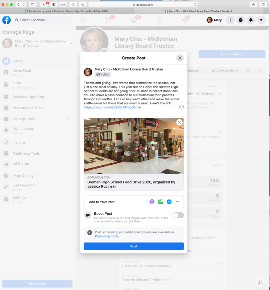Open Page Quality in sidebar
270x290 pixels.
click(x=38, y=176)
